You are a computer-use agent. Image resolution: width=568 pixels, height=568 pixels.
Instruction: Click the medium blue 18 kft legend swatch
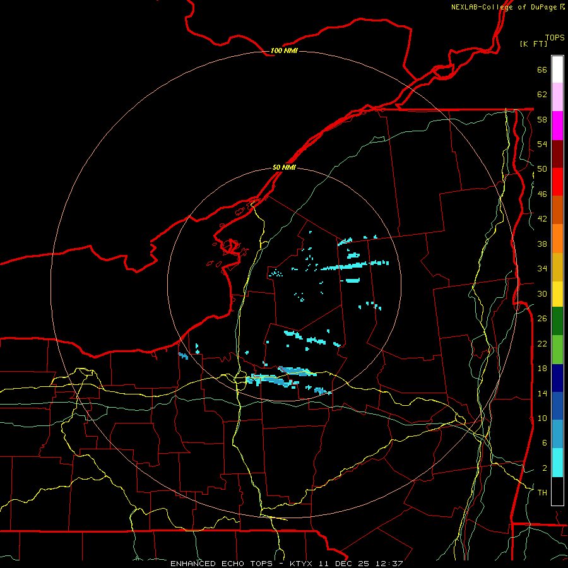557,406
